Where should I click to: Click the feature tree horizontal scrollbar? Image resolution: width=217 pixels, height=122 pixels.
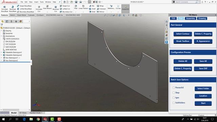tap(11, 110)
